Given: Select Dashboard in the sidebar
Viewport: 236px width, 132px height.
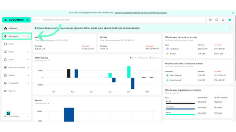Looking at the screenshot, I should [17, 28].
